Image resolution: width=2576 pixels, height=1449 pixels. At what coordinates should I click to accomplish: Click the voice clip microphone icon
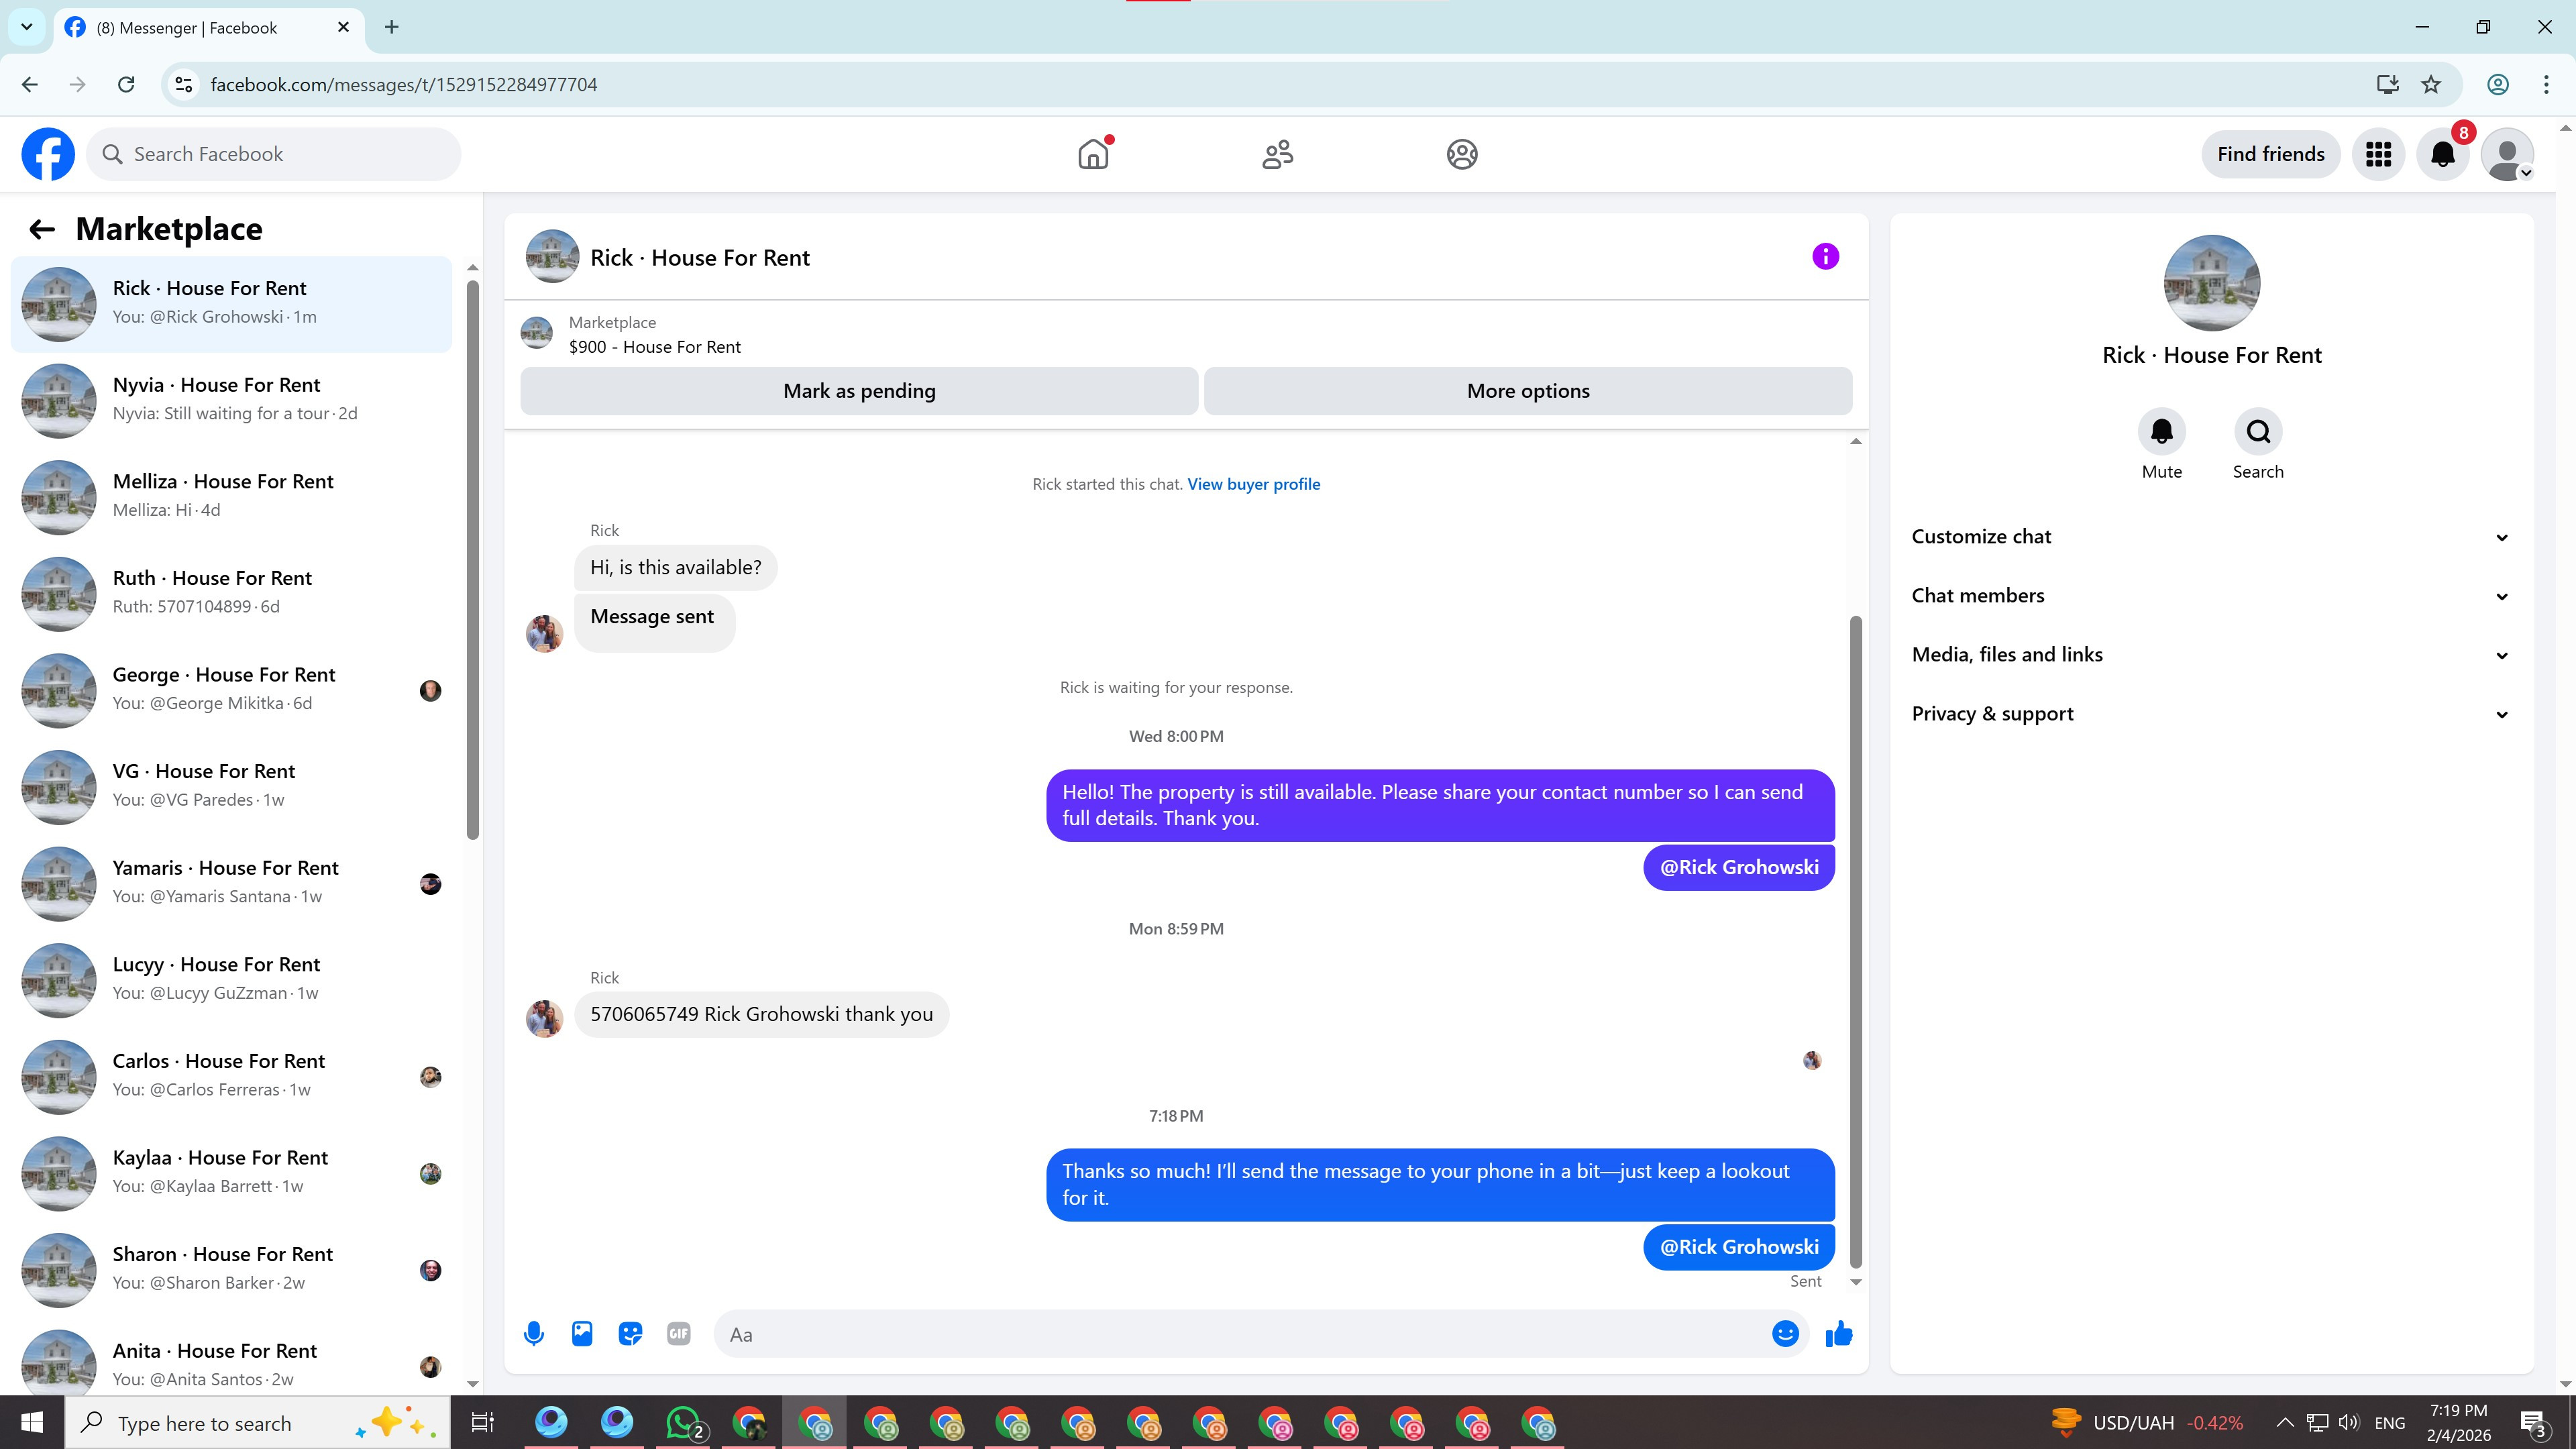click(x=534, y=1333)
